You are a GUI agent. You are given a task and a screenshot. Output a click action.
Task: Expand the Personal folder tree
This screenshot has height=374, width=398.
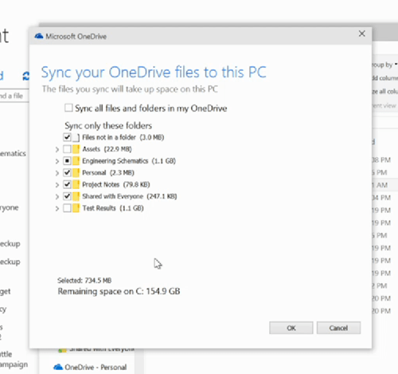pos(57,173)
